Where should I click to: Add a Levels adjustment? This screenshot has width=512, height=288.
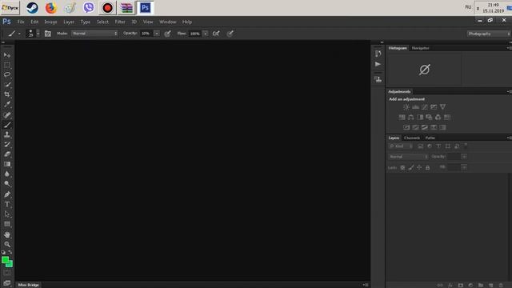tap(415, 107)
